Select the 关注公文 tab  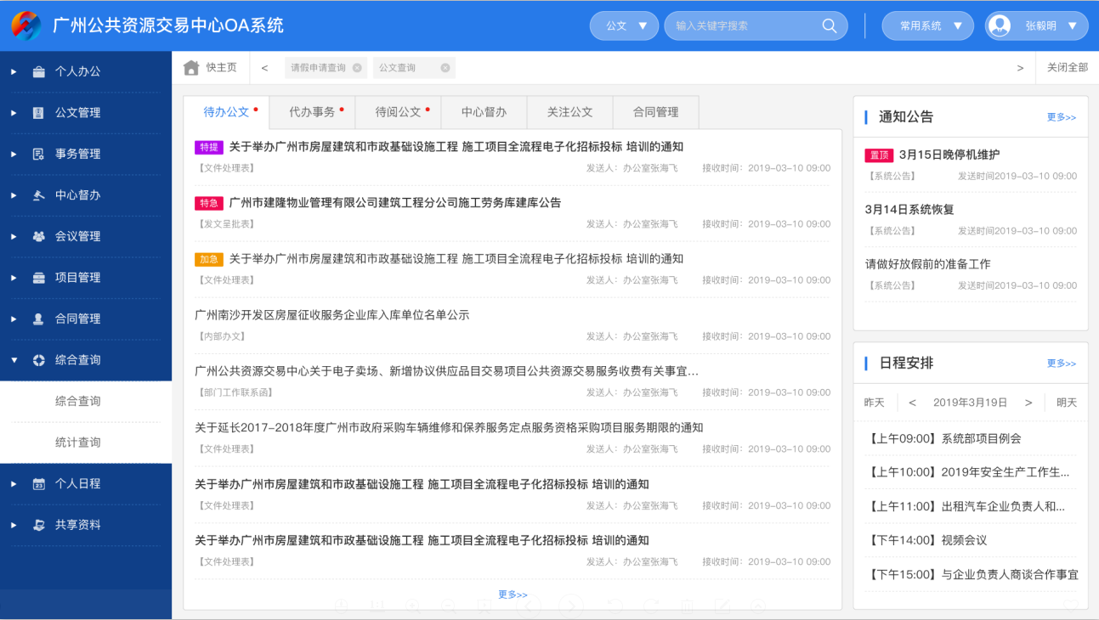(569, 111)
